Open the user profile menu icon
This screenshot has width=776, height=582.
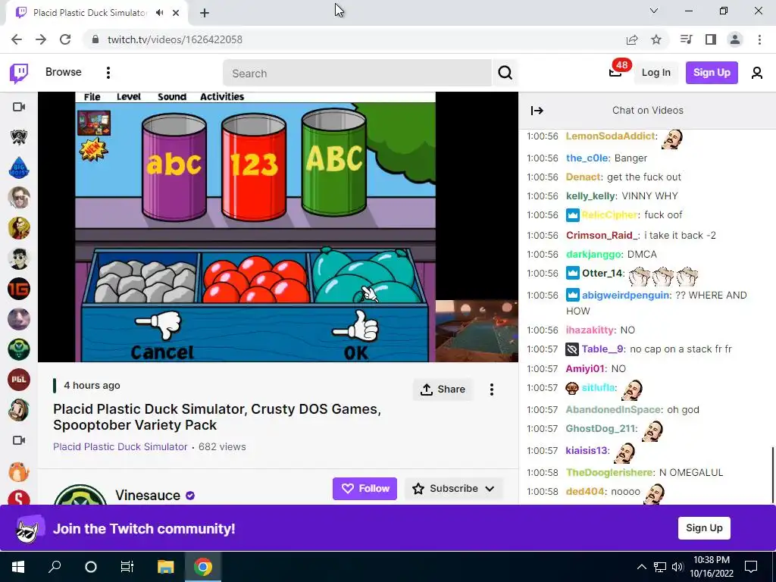click(x=757, y=74)
